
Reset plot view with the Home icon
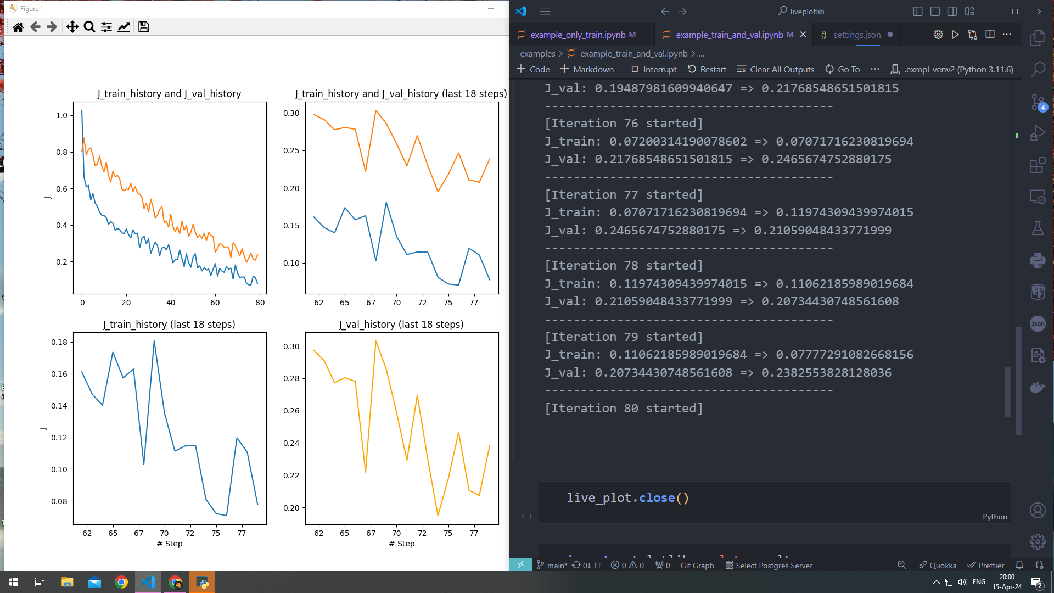point(18,26)
